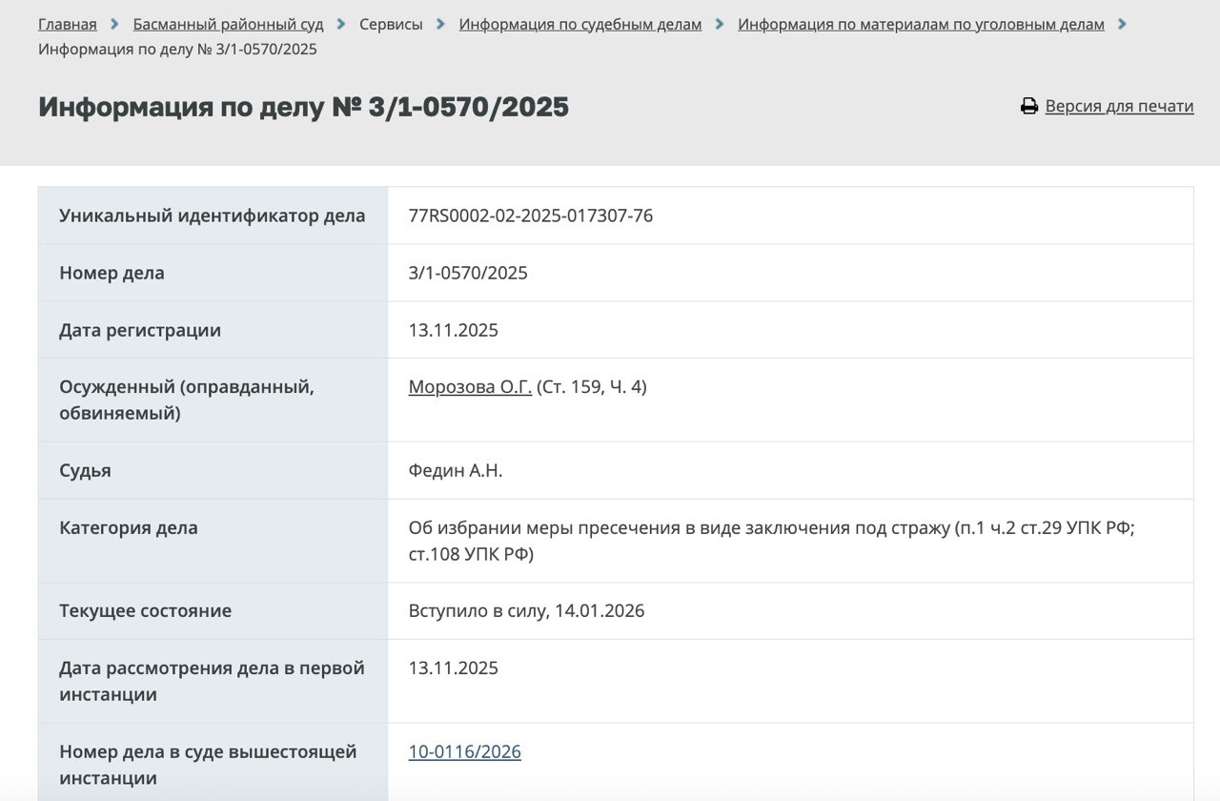1220x801 pixels.
Task: Click the chevron arrow after Главная
Action: tap(114, 24)
